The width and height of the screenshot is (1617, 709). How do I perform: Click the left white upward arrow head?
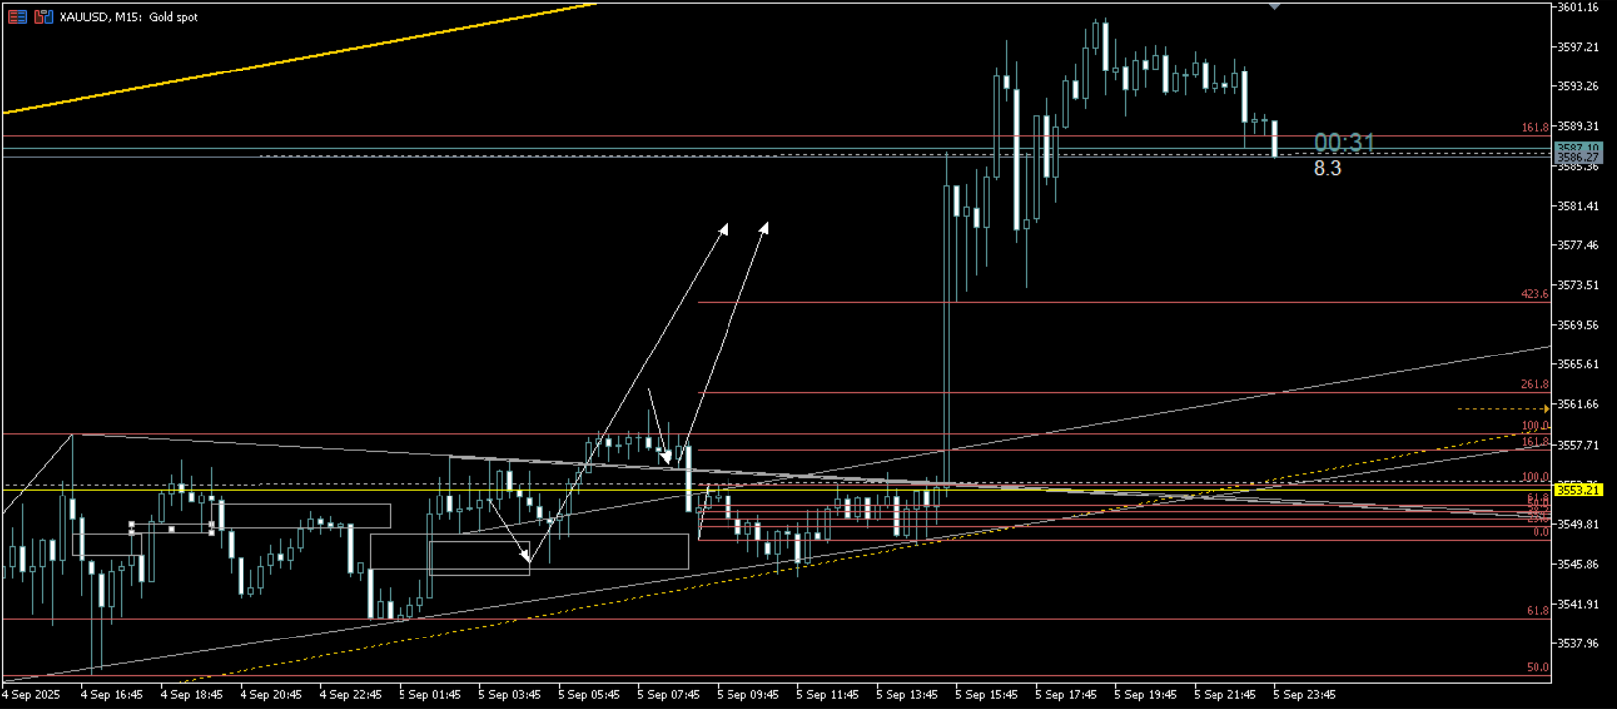(x=724, y=229)
